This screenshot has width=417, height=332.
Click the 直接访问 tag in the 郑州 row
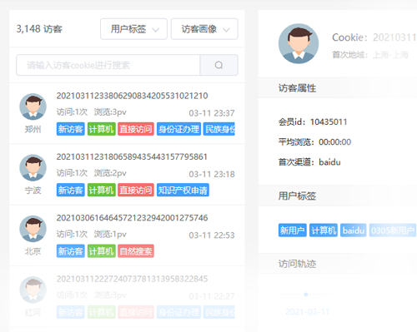coord(136,129)
